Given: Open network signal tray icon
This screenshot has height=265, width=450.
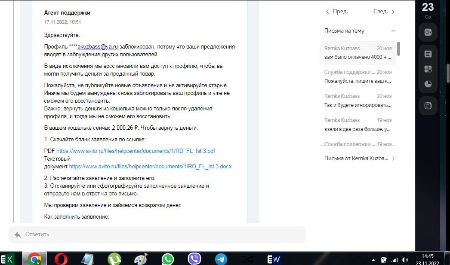Looking at the screenshot, I should tap(395, 260).
